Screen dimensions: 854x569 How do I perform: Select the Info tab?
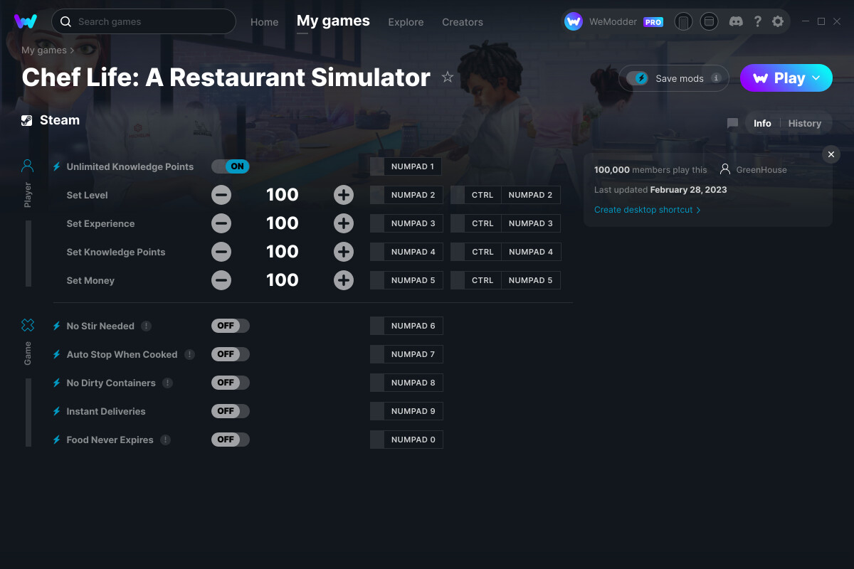pyautogui.click(x=762, y=123)
